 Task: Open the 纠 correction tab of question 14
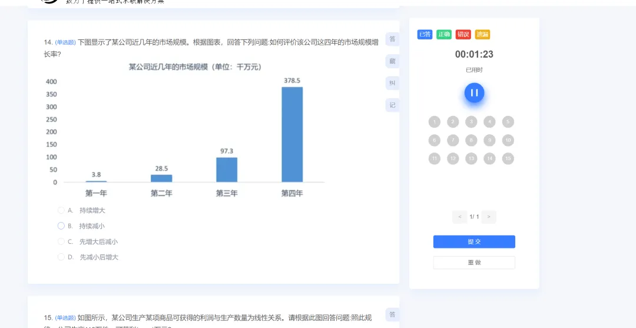point(392,83)
